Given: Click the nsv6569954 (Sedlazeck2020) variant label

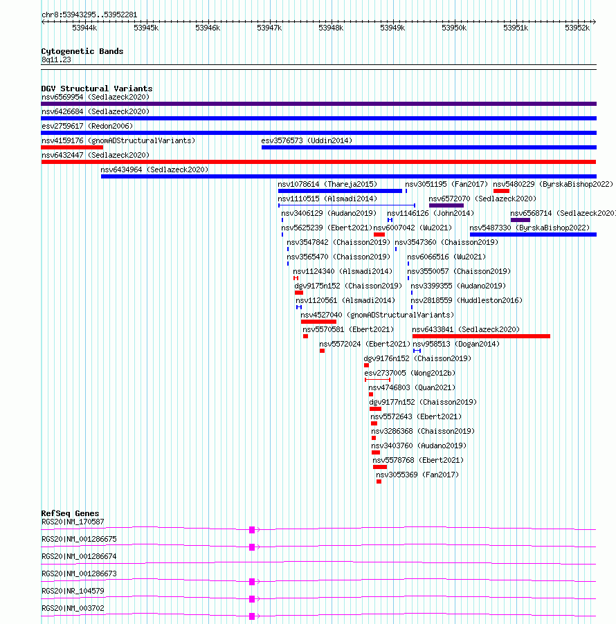Looking at the screenshot, I should point(96,97).
